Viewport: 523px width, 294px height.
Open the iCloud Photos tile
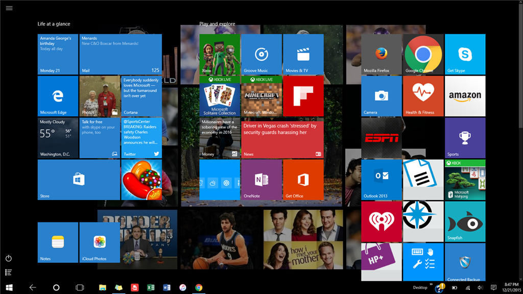pyautogui.click(x=100, y=242)
